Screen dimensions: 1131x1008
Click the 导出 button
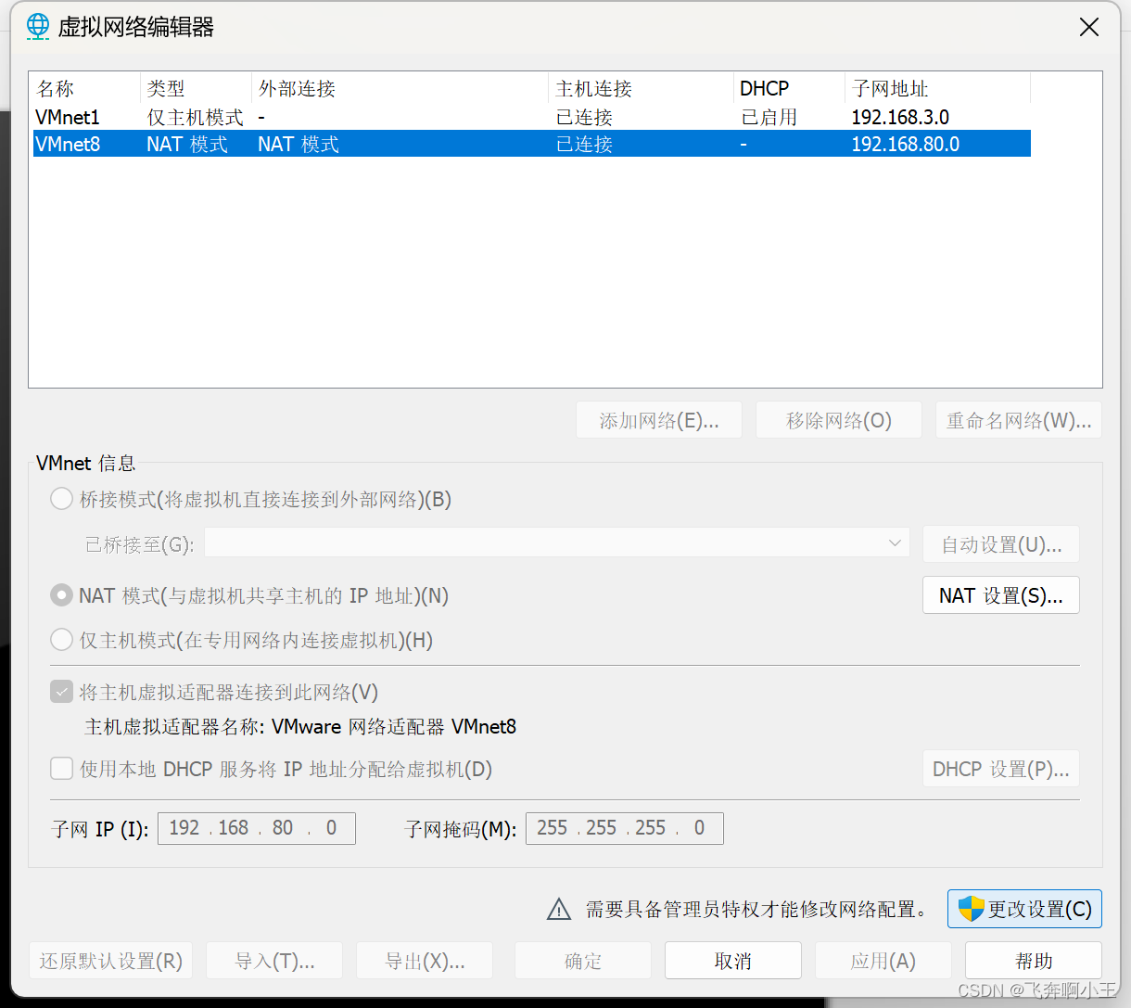click(x=424, y=960)
